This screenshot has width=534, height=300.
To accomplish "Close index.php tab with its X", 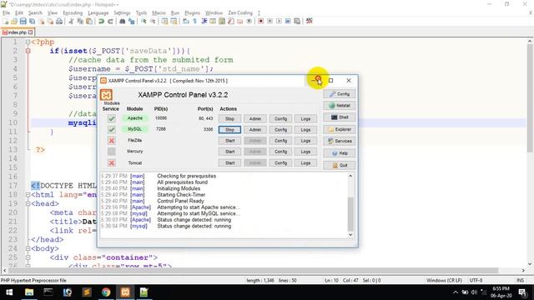I will point(31,32).
